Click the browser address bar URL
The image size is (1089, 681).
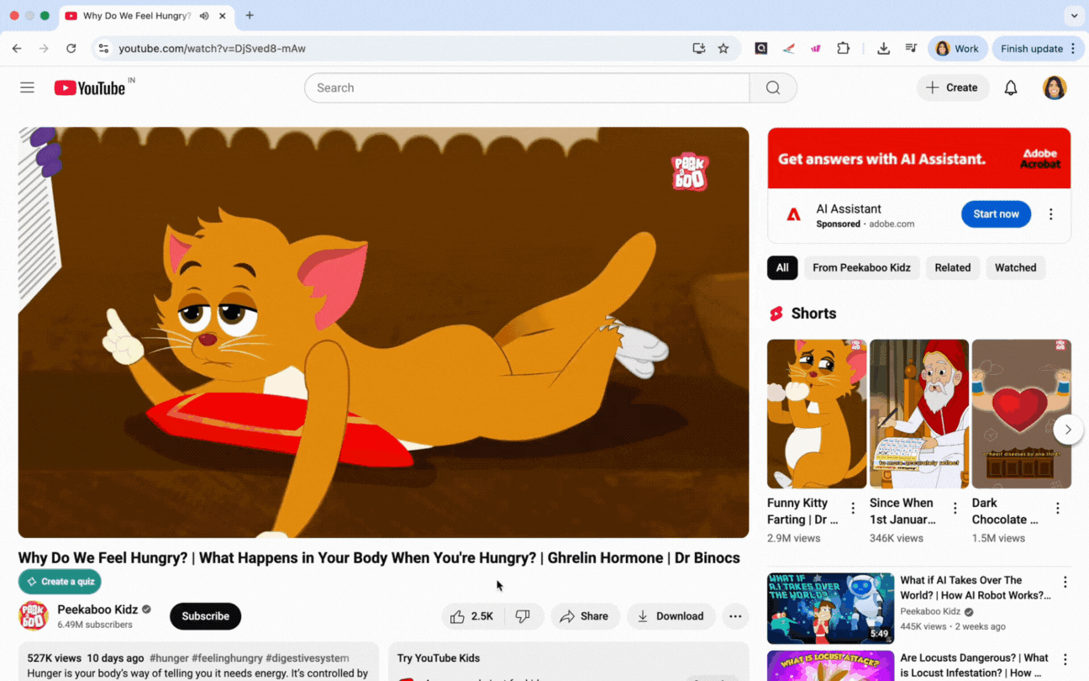click(x=212, y=49)
